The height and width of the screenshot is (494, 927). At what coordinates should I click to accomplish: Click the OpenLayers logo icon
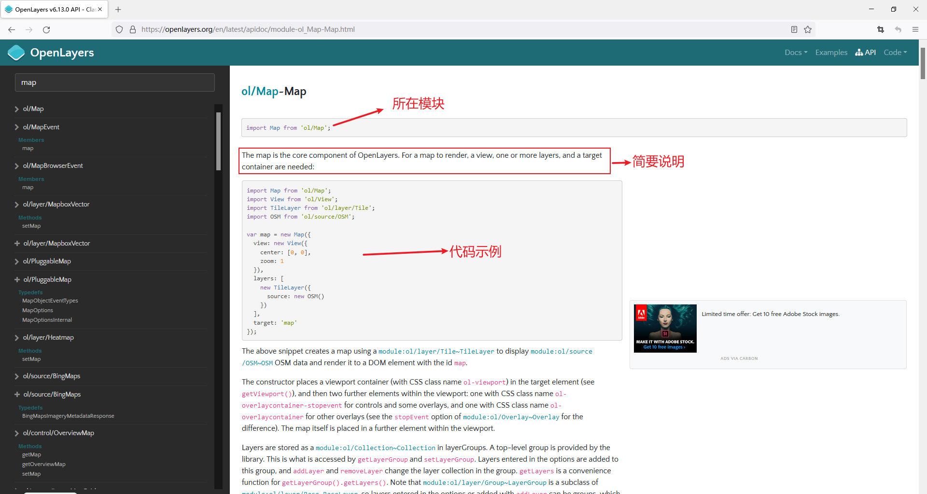click(16, 53)
